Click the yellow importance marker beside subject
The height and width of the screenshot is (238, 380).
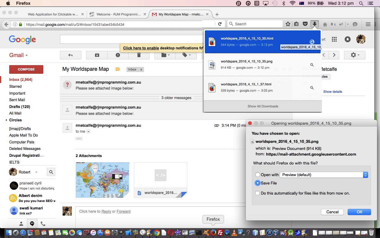tap(118, 69)
